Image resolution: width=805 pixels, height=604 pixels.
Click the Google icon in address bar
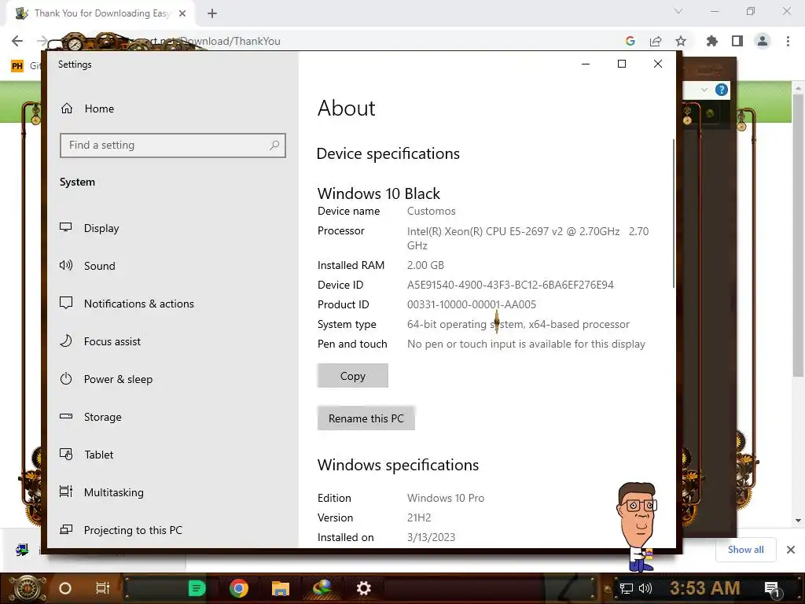pyautogui.click(x=630, y=41)
